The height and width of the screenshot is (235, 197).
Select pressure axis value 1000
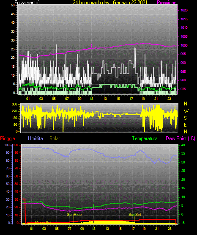(184, 45)
